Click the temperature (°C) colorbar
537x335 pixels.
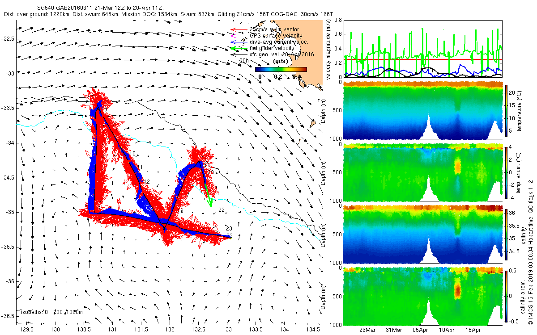[507, 111]
